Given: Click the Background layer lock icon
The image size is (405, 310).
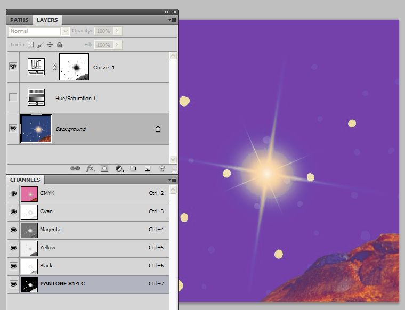Looking at the screenshot, I should [158, 129].
